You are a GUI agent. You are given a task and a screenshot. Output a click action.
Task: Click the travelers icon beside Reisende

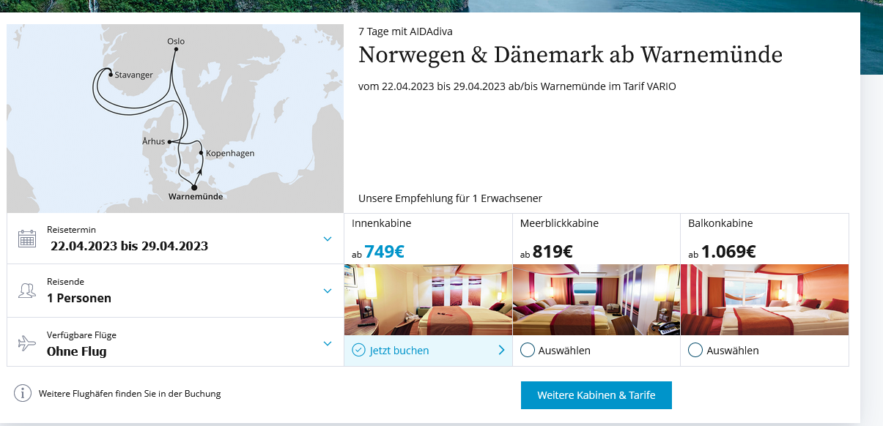tap(27, 291)
